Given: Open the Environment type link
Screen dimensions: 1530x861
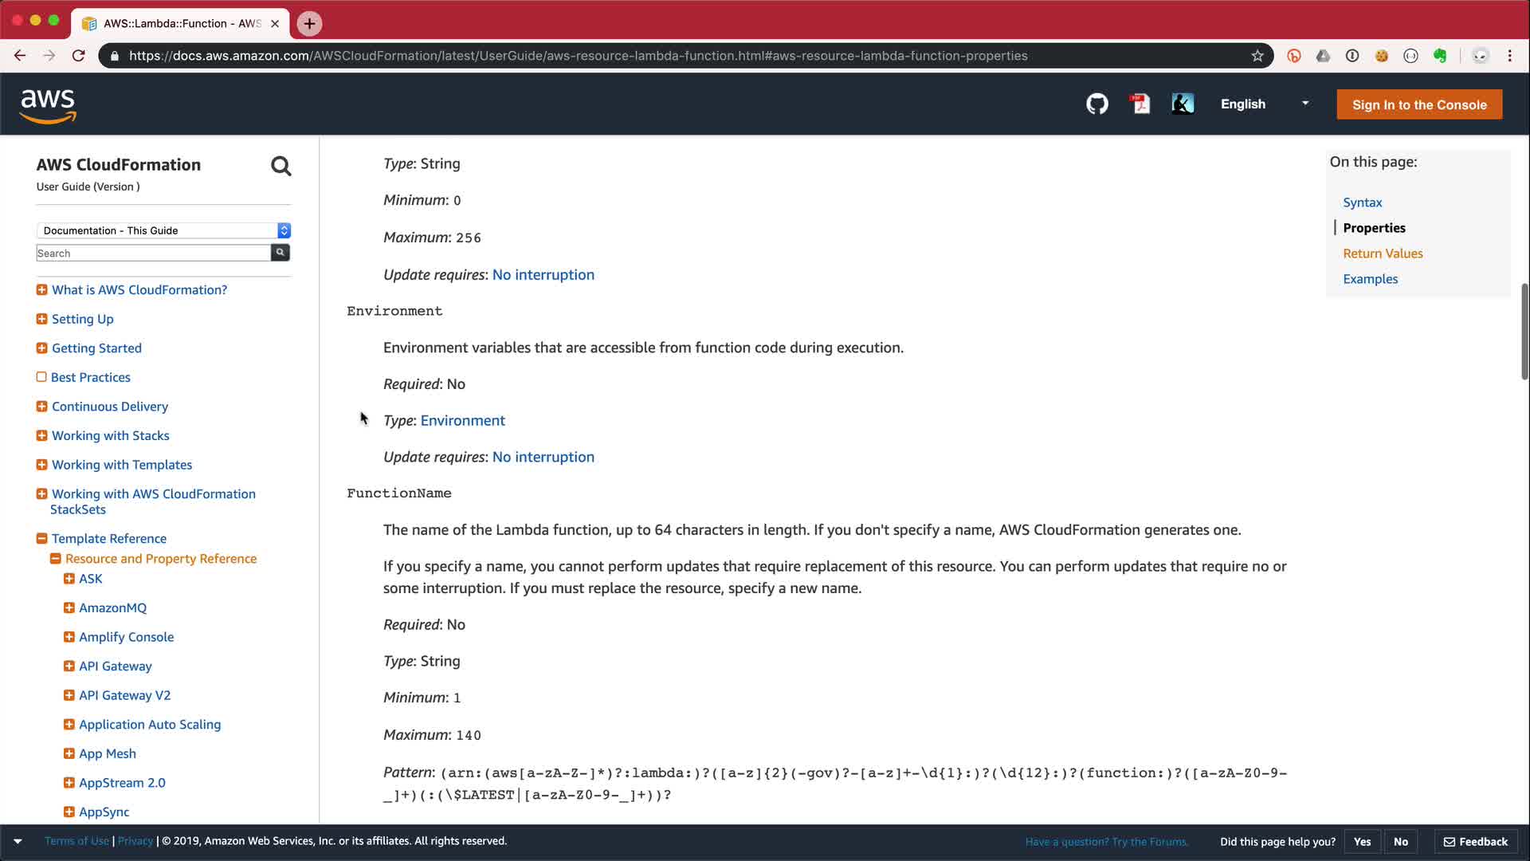Looking at the screenshot, I should click(462, 420).
